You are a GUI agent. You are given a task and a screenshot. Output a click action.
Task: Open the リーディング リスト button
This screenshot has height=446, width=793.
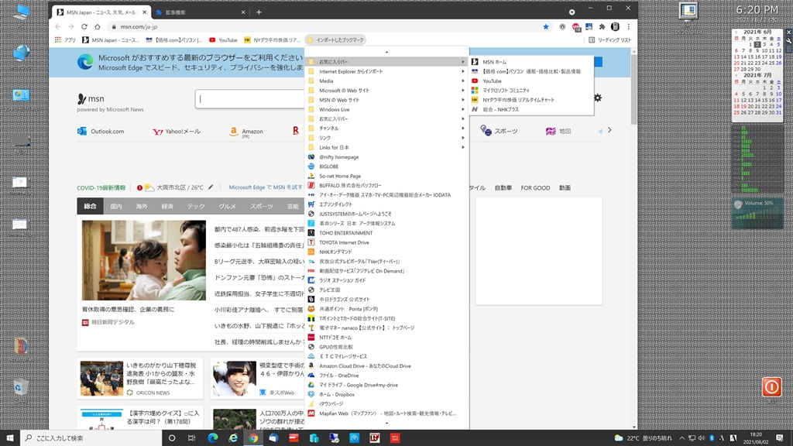click(610, 40)
